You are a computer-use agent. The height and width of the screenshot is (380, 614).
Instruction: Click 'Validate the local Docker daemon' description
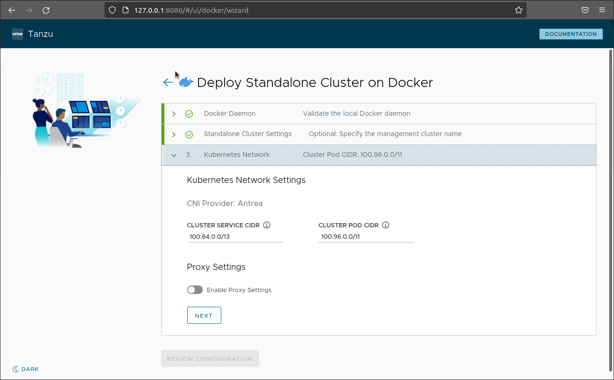(x=357, y=114)
